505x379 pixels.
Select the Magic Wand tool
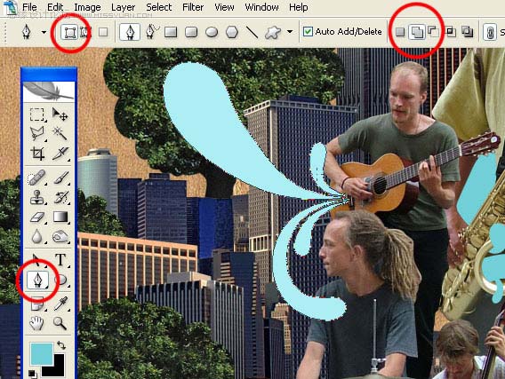click(60, 133)
